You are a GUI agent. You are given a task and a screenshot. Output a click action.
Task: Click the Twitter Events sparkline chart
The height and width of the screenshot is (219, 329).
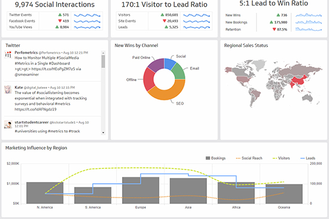click(x=87, y=16)
